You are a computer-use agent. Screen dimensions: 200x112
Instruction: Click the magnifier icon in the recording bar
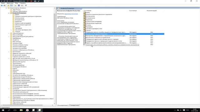[7, 1]
